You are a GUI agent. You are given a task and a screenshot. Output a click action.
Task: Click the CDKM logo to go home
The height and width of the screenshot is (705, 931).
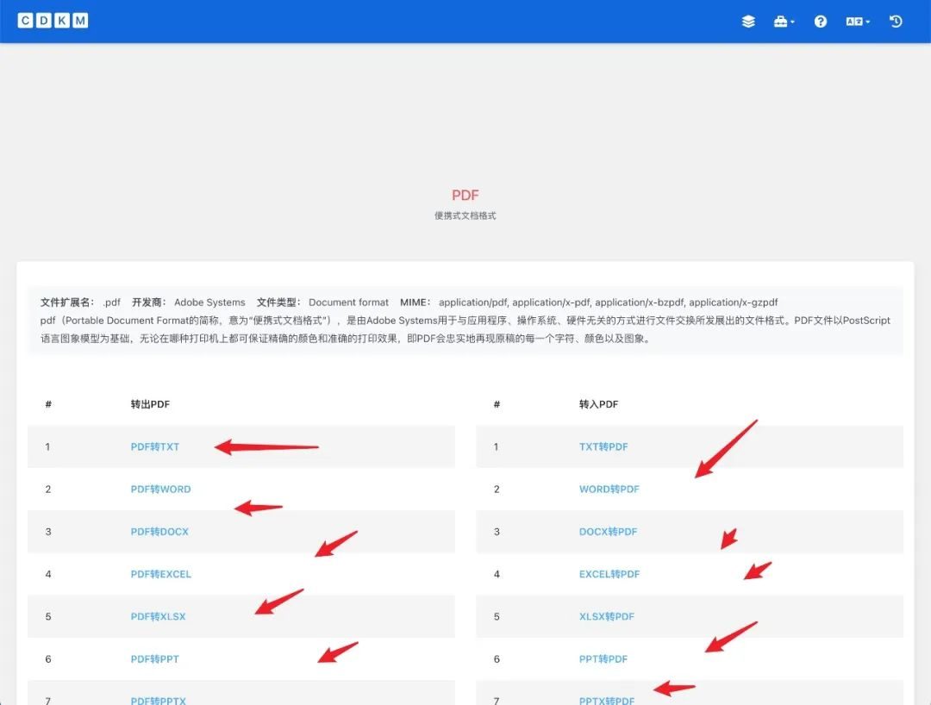coord(53,20)
